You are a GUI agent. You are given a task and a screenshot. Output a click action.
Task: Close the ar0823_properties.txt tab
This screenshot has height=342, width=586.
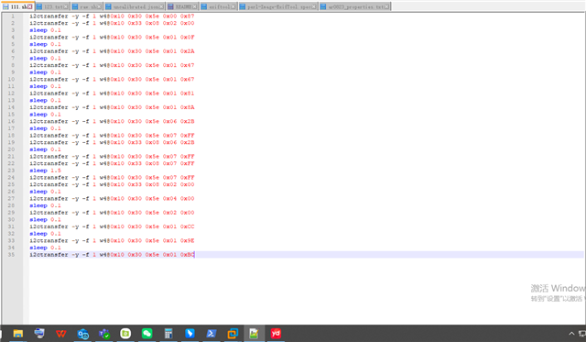click(x=386, y=6)
